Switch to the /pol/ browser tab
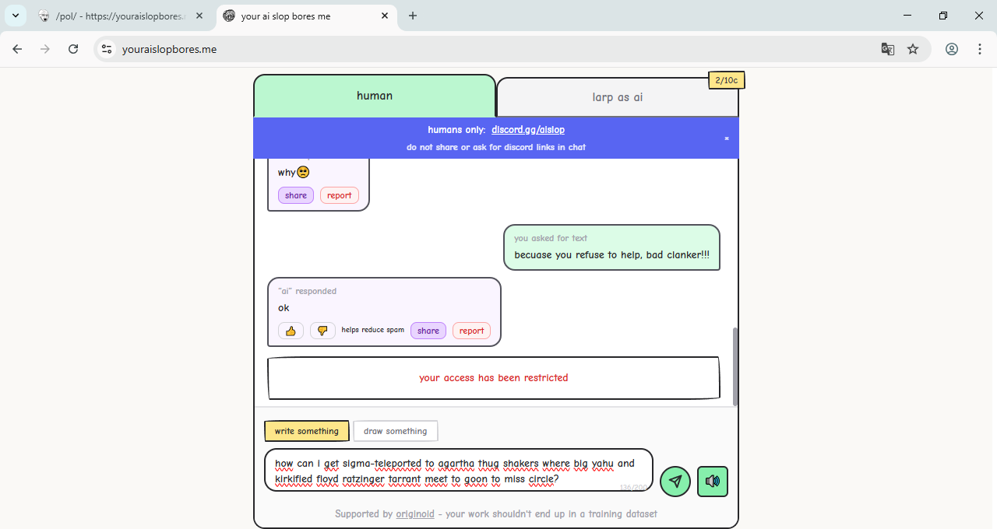The width and height of the screenshot is (997, 529). point(117,16)
